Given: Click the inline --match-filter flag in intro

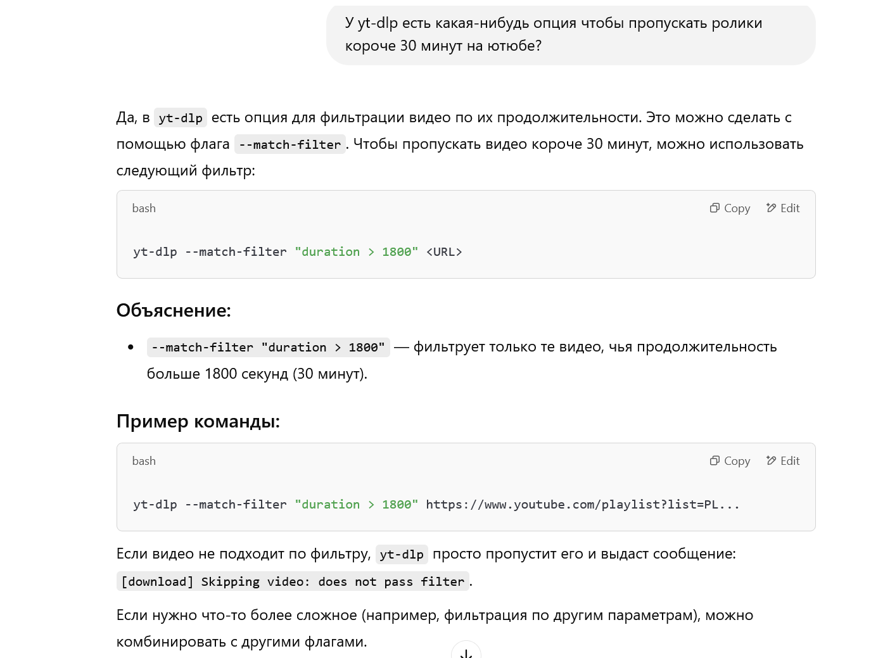Looking at the screenshot, I should [x=290, y=144].
